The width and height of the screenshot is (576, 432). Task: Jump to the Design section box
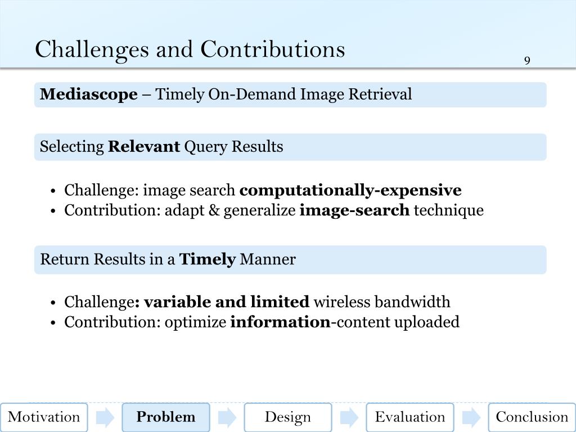[x=287, y=417]
